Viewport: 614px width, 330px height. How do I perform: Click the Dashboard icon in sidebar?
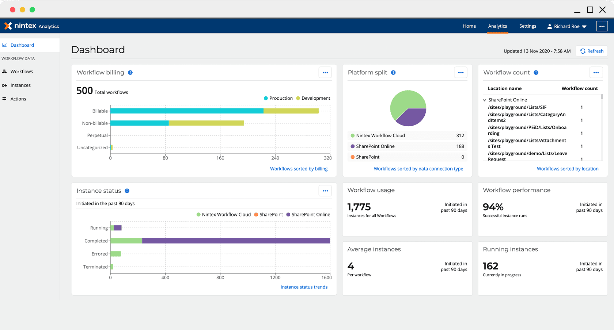pyautogui.click(x=4, y=45)
